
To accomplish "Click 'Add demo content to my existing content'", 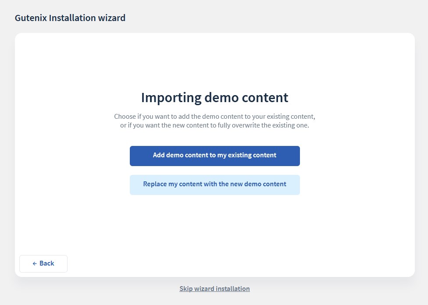I will (x=214, y=156).
